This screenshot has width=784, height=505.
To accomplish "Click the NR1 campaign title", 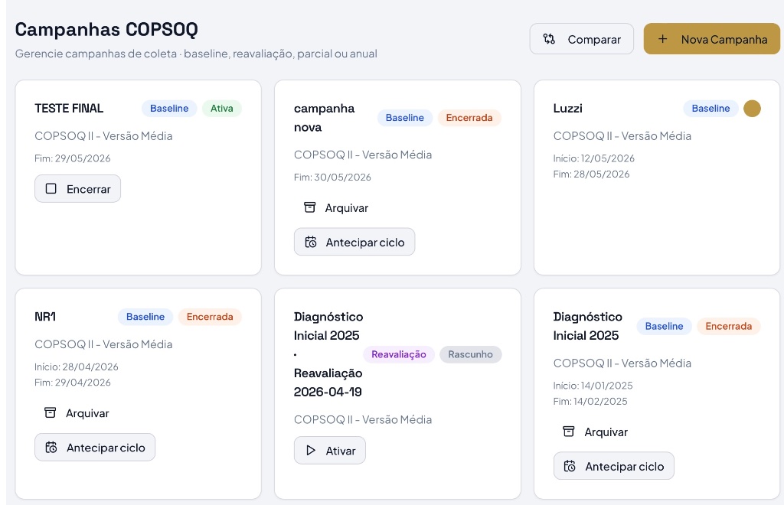I will point(45,317).
